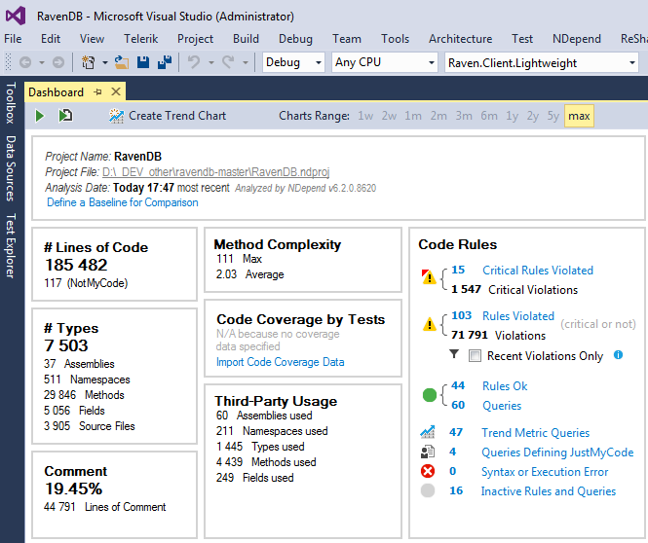Screen dimensions: 648x543
Task: Set charts range to 2w
Action: [389, 116]
